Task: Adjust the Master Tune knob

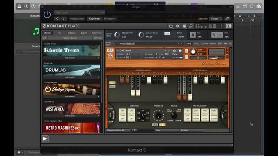Action: coord(141,35)
